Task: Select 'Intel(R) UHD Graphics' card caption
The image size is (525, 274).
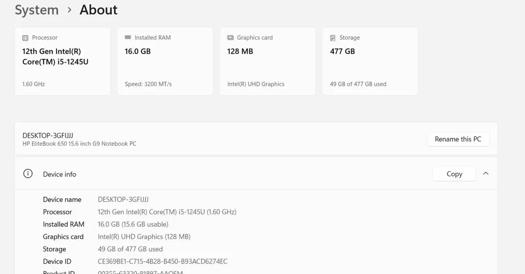Action: pyautogui.click(x=256, y=84)
